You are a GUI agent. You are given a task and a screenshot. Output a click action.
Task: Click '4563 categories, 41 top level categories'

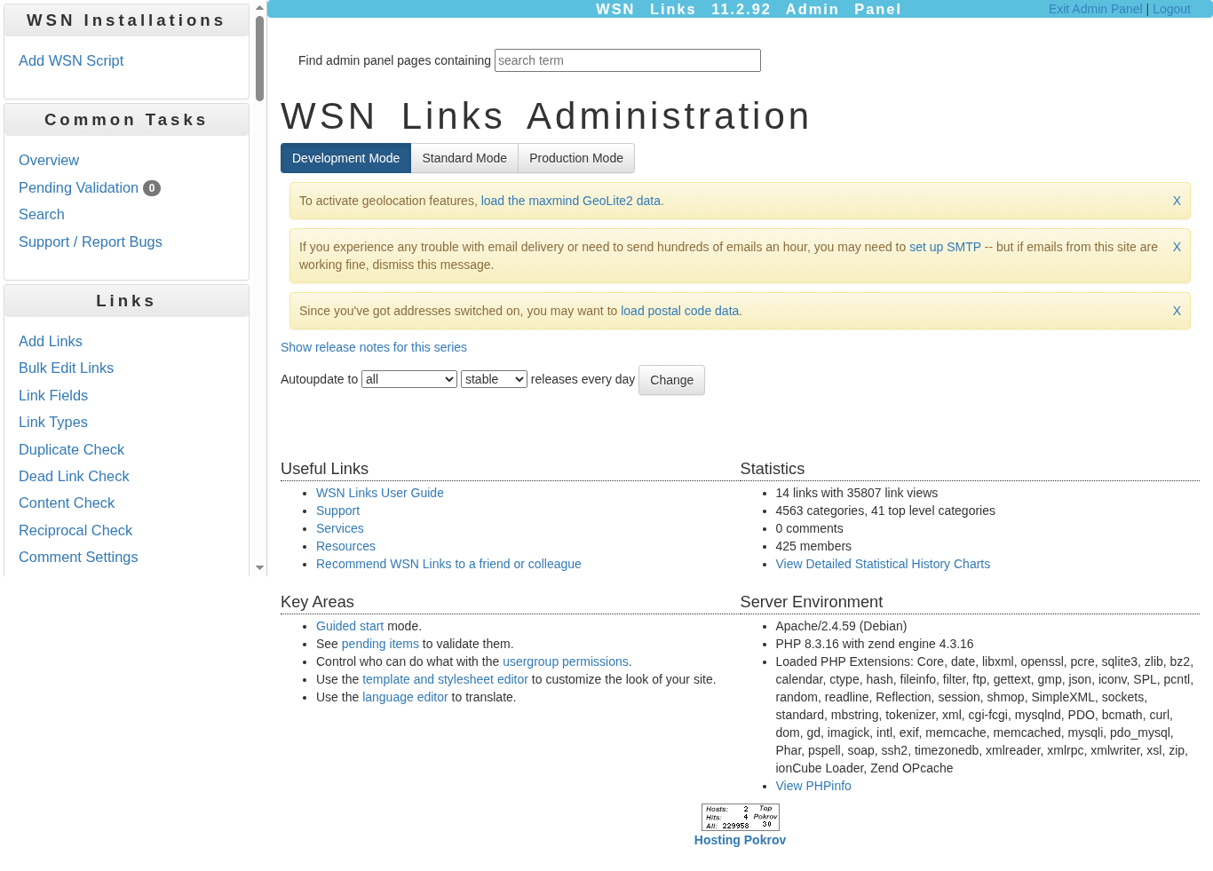885,511
